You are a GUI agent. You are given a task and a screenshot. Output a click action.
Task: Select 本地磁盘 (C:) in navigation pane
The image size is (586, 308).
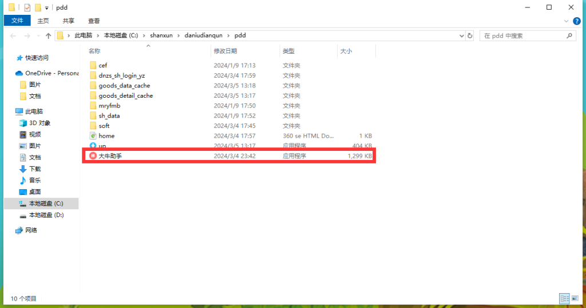pos(41,203)
